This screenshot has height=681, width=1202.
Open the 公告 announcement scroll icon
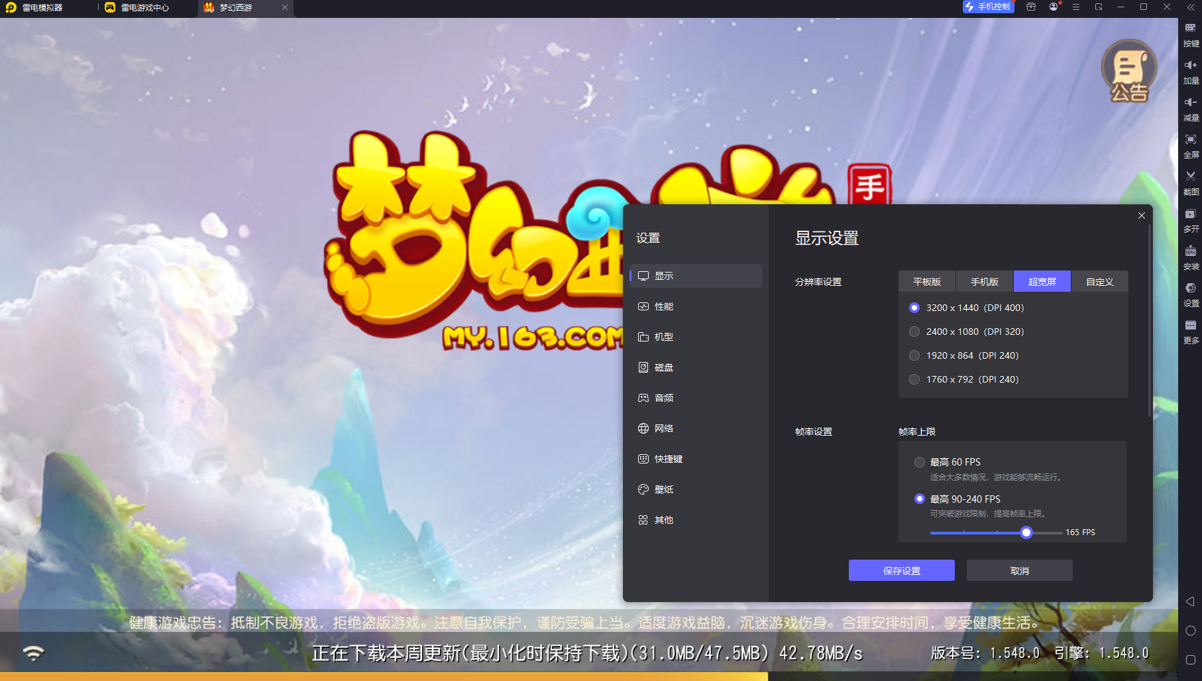tap(1129, 71)
